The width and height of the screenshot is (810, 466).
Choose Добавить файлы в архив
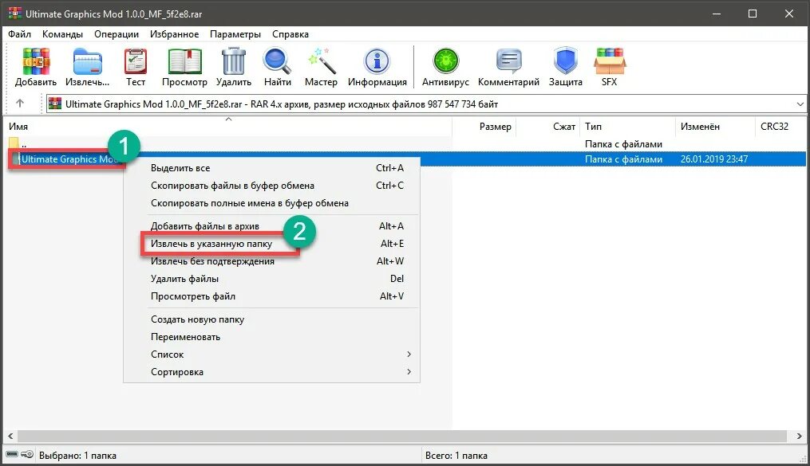click(271, 225)
